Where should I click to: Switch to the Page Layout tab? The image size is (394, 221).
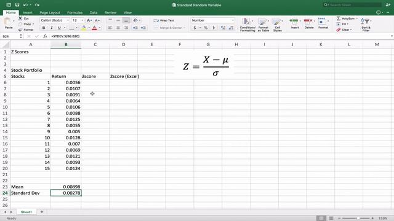point(50,12)
